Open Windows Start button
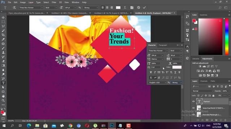Image resolution: width=231 pixels, height=129 pixels. tap(4, 126)
